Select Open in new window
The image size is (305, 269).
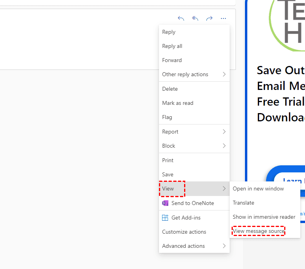tap(258, 188)
